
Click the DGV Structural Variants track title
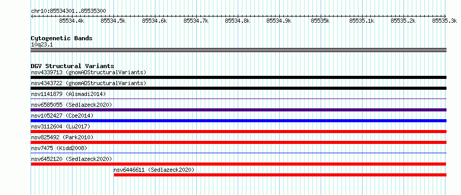pos(73,66)
